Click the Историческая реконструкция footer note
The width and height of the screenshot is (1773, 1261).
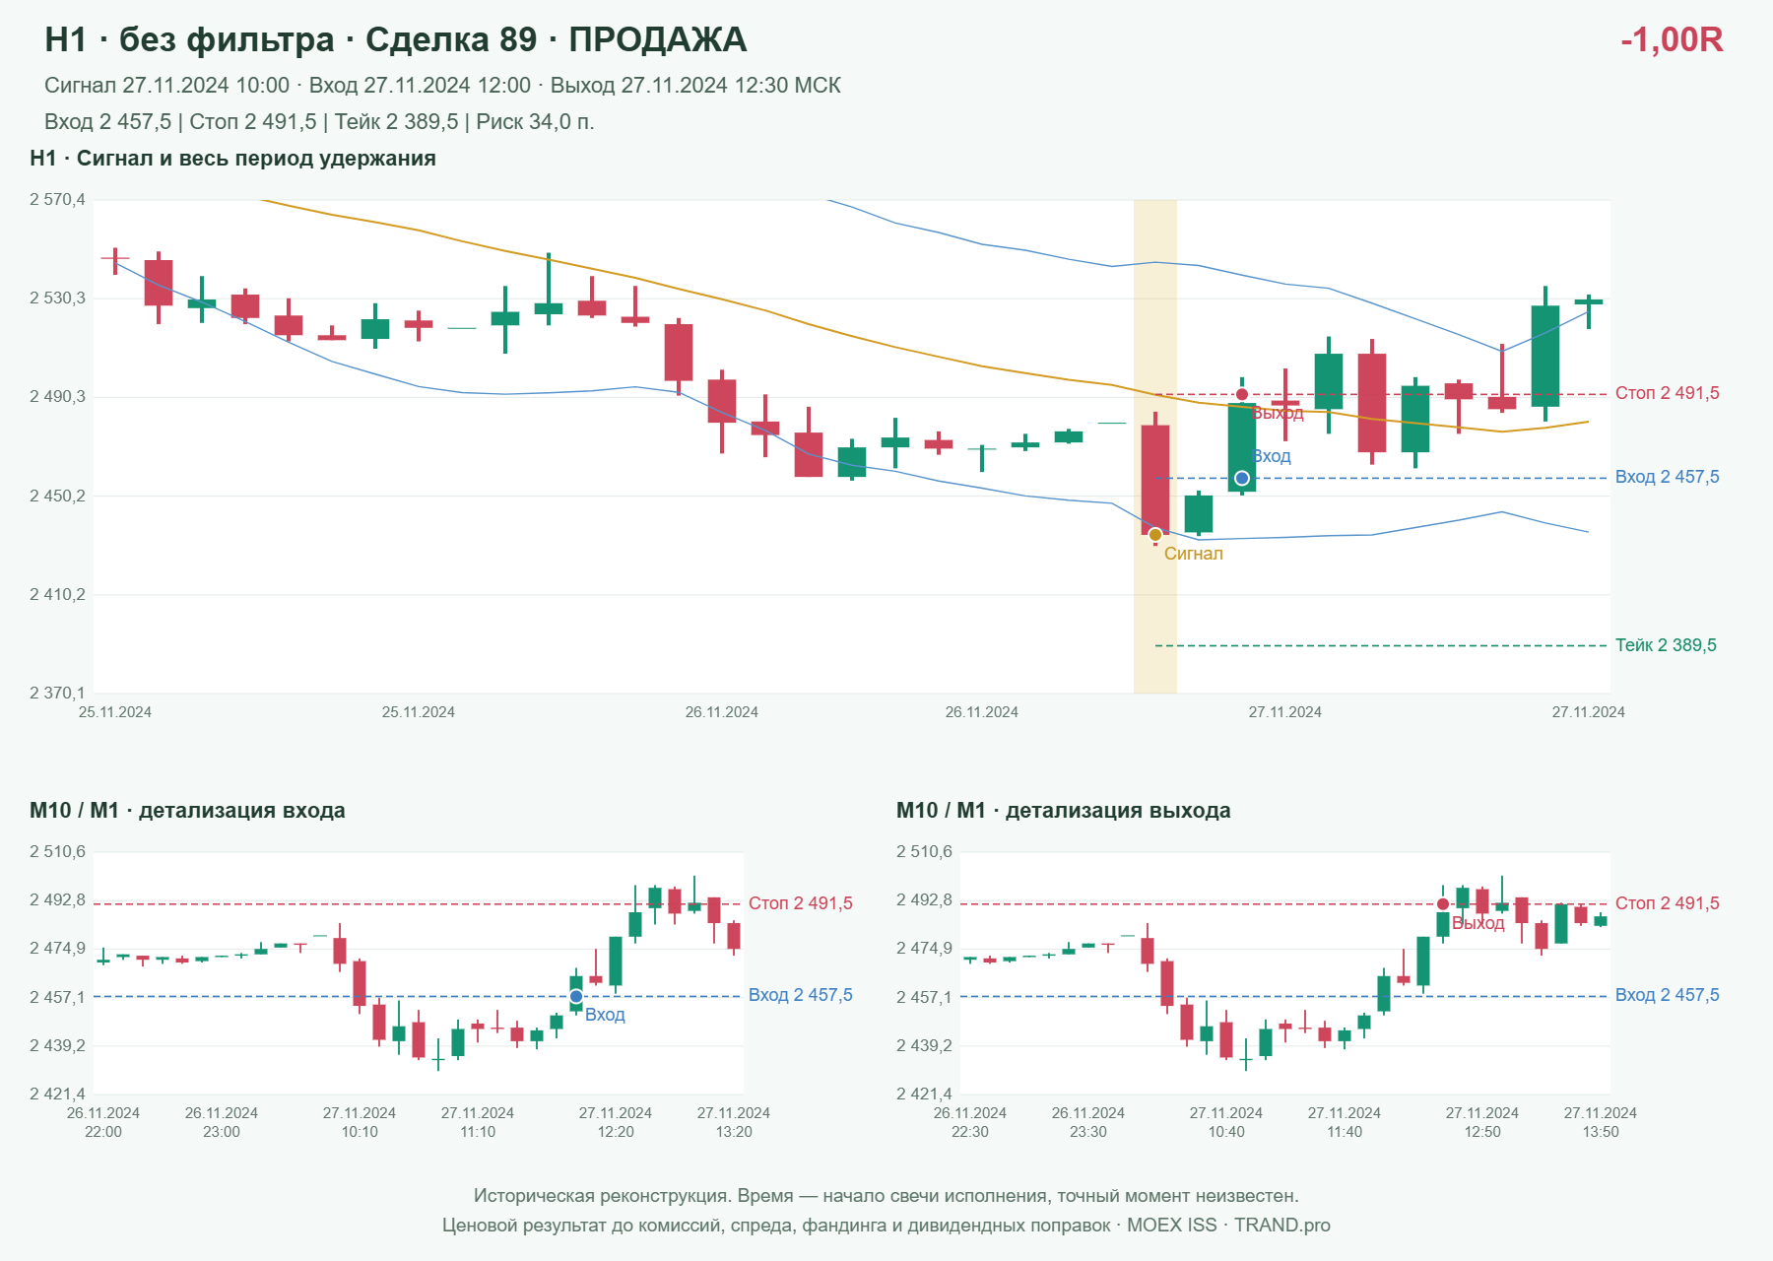click(x=886, y=1196)
